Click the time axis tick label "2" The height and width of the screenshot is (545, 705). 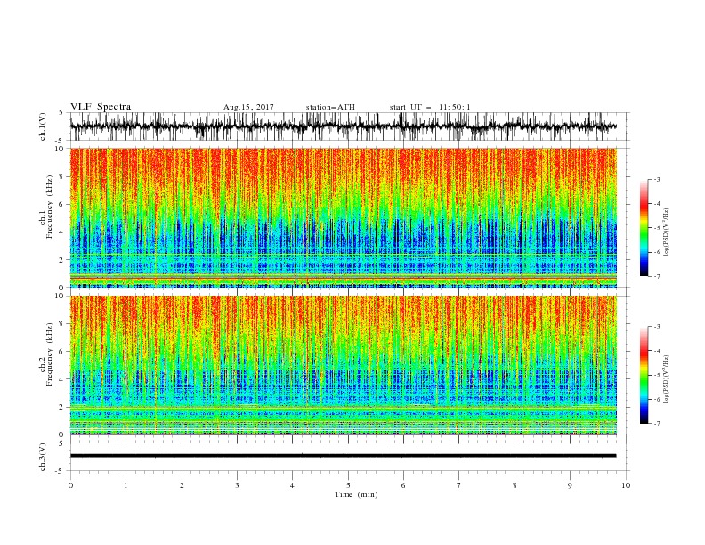[x=182, y=485]
